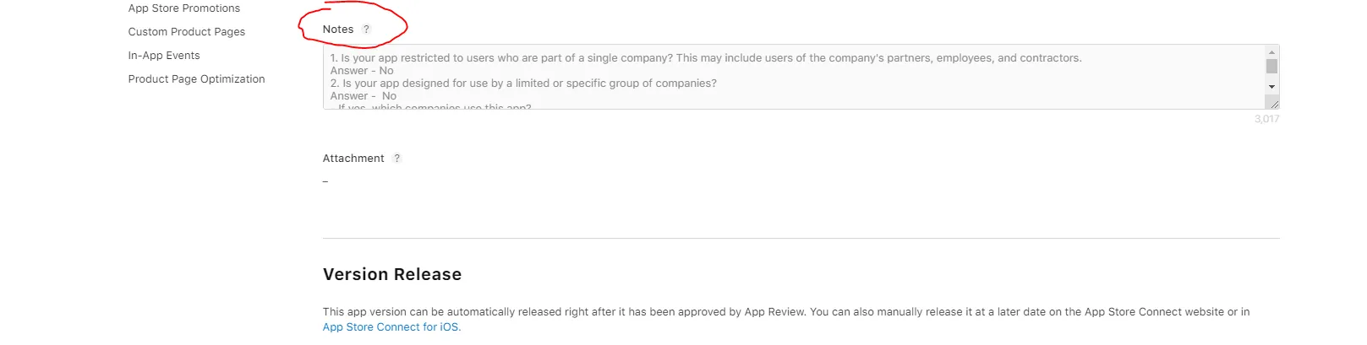Click the empty attachment dash placeholder
Viewport: 1367px width, 345px height.
click(325, 181)
